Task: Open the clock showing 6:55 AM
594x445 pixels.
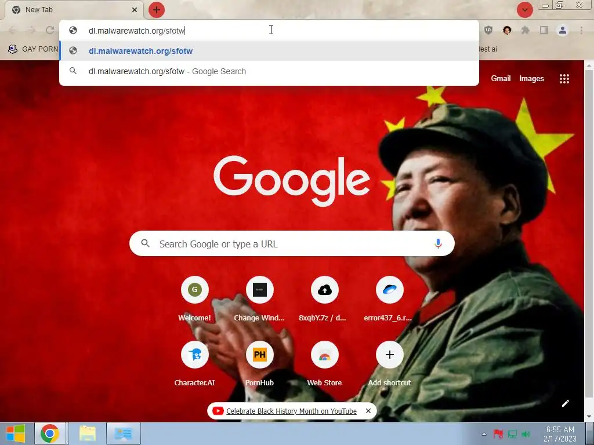Action: (x=560, y=434)
